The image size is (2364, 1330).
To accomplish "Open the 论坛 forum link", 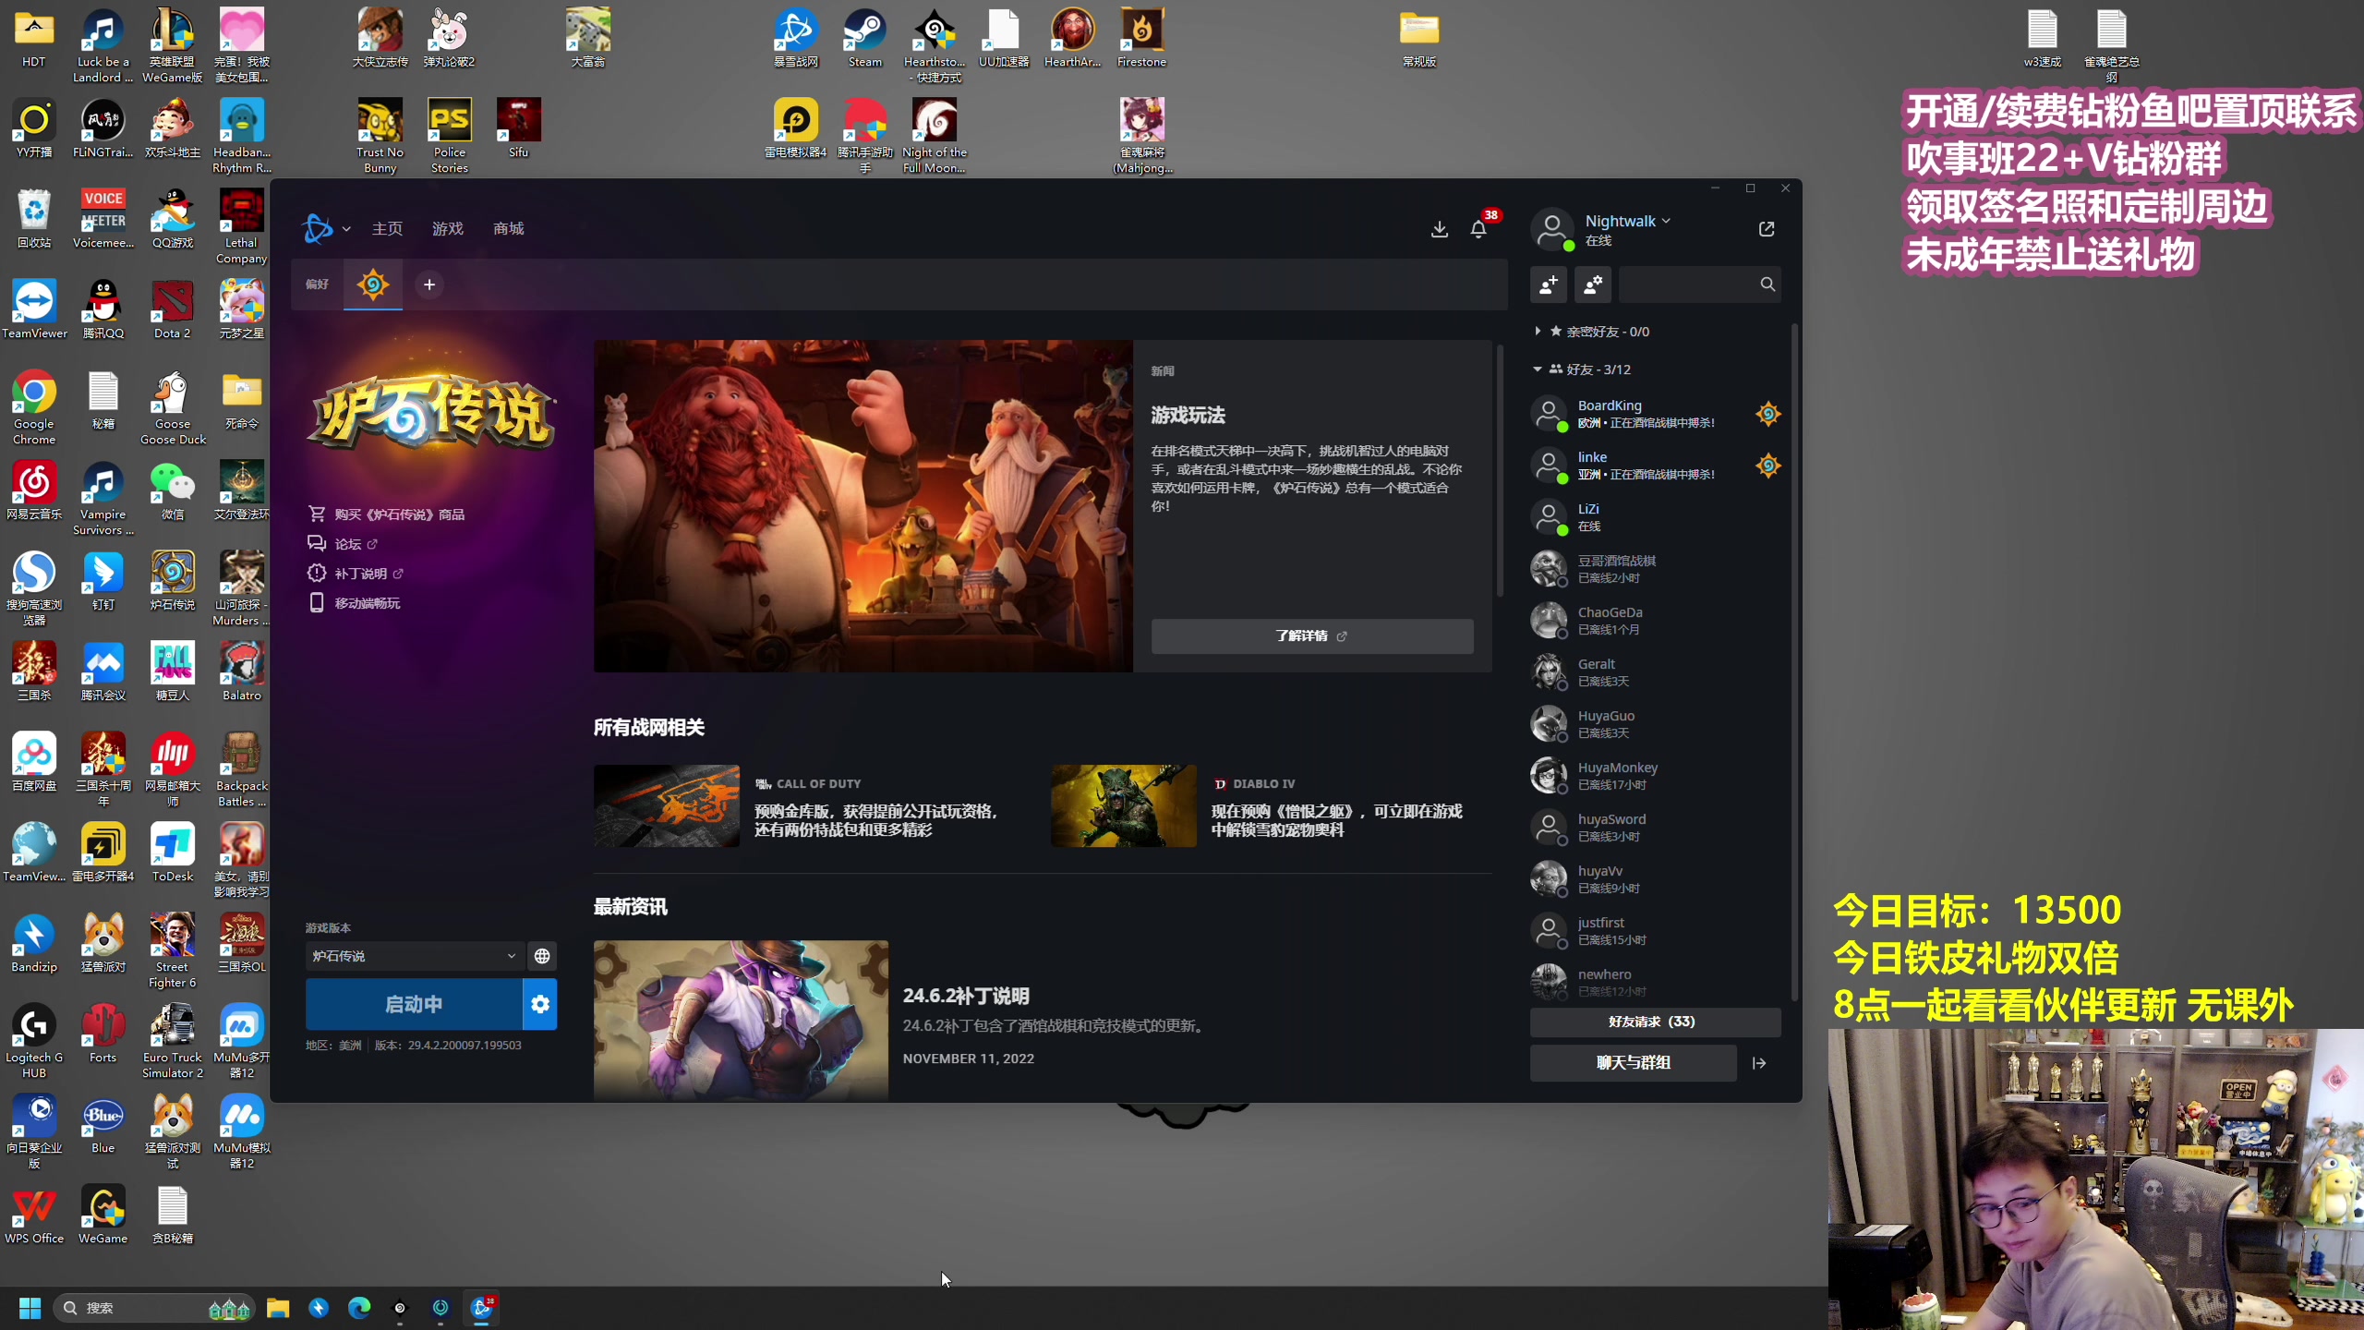I will [x=343, y=544].
